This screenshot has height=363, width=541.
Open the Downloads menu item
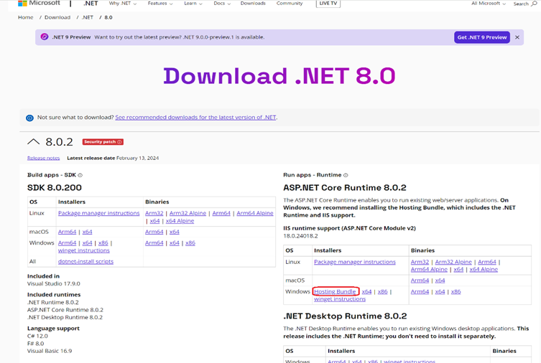click(253, 4)
